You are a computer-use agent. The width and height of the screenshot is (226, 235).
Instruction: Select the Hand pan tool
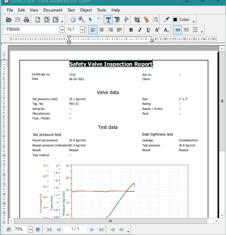pos(73,20)
